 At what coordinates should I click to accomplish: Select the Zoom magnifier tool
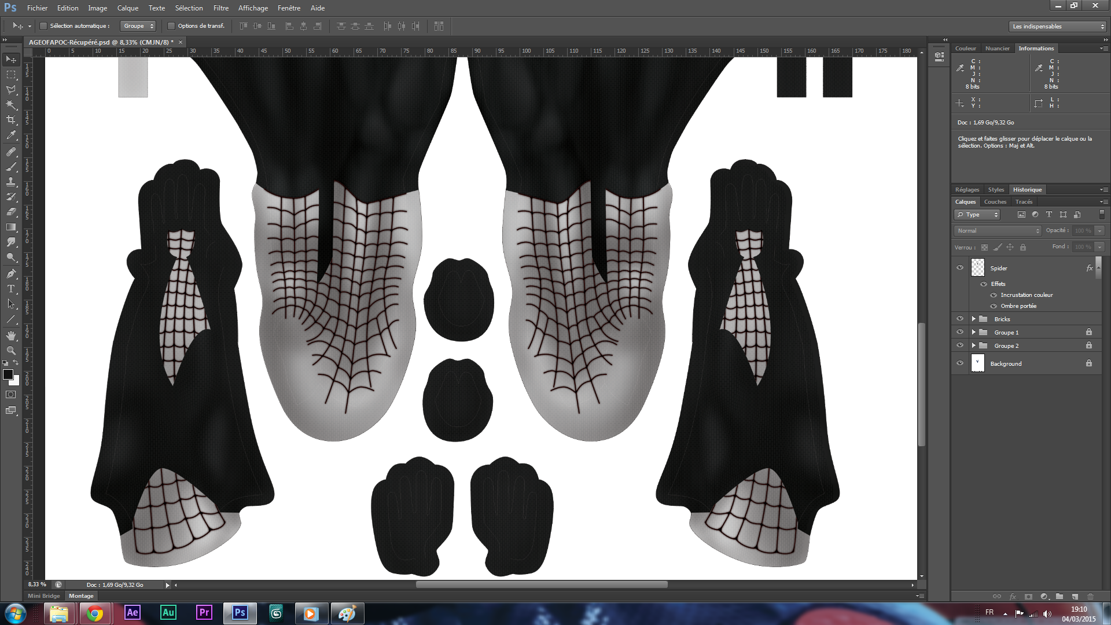(11, 350)
